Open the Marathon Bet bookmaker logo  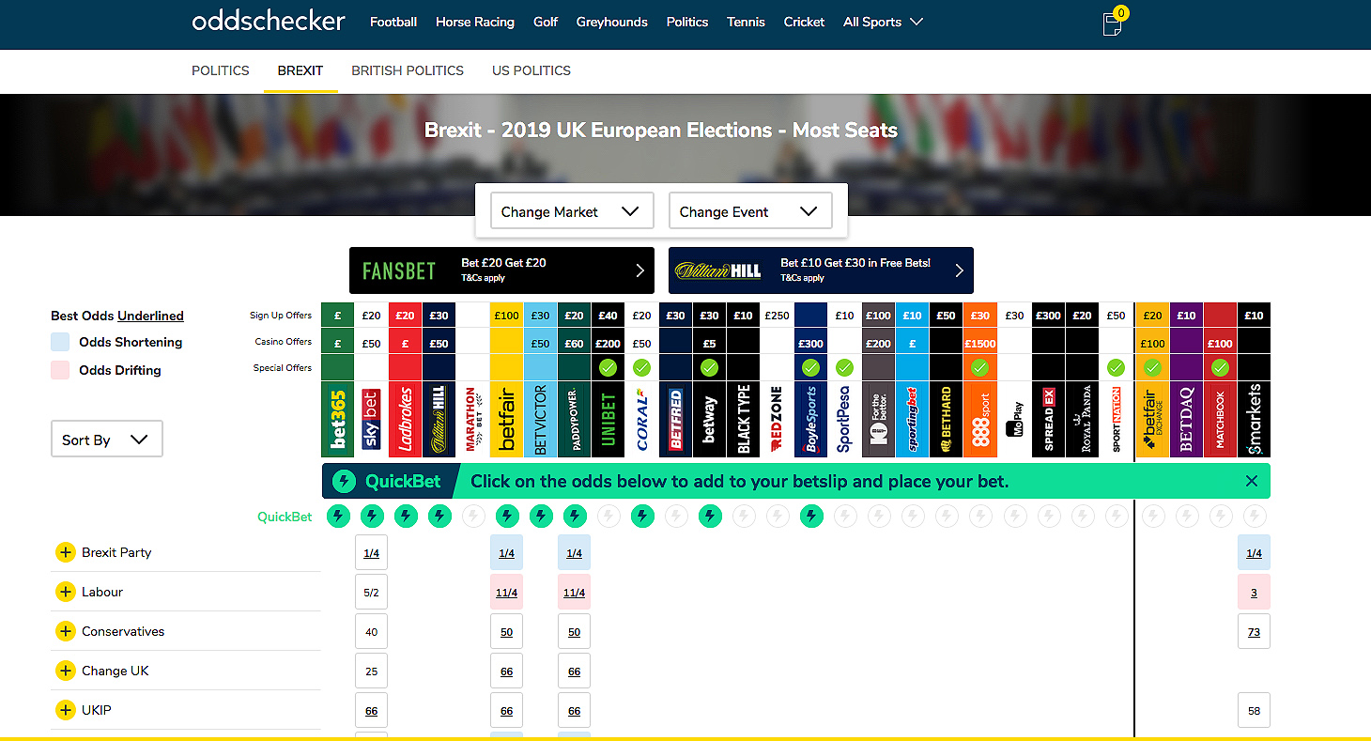click(473, 419)
